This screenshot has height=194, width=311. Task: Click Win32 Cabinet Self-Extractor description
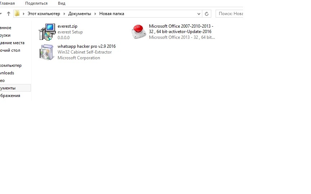click(85, 52)
